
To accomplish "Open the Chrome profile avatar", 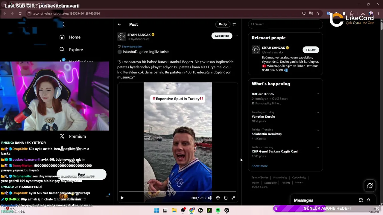I will point(371,13).
